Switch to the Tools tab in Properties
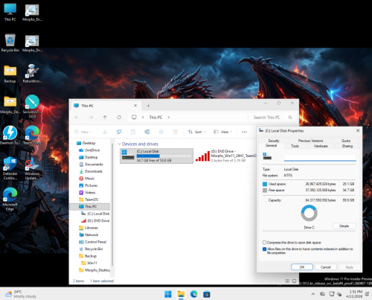 pyautogui.click(x=295, y=146)
